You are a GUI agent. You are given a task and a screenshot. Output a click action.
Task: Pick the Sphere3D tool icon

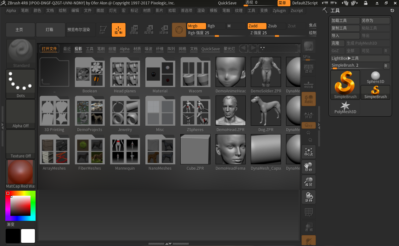click(x=375, y=77)
